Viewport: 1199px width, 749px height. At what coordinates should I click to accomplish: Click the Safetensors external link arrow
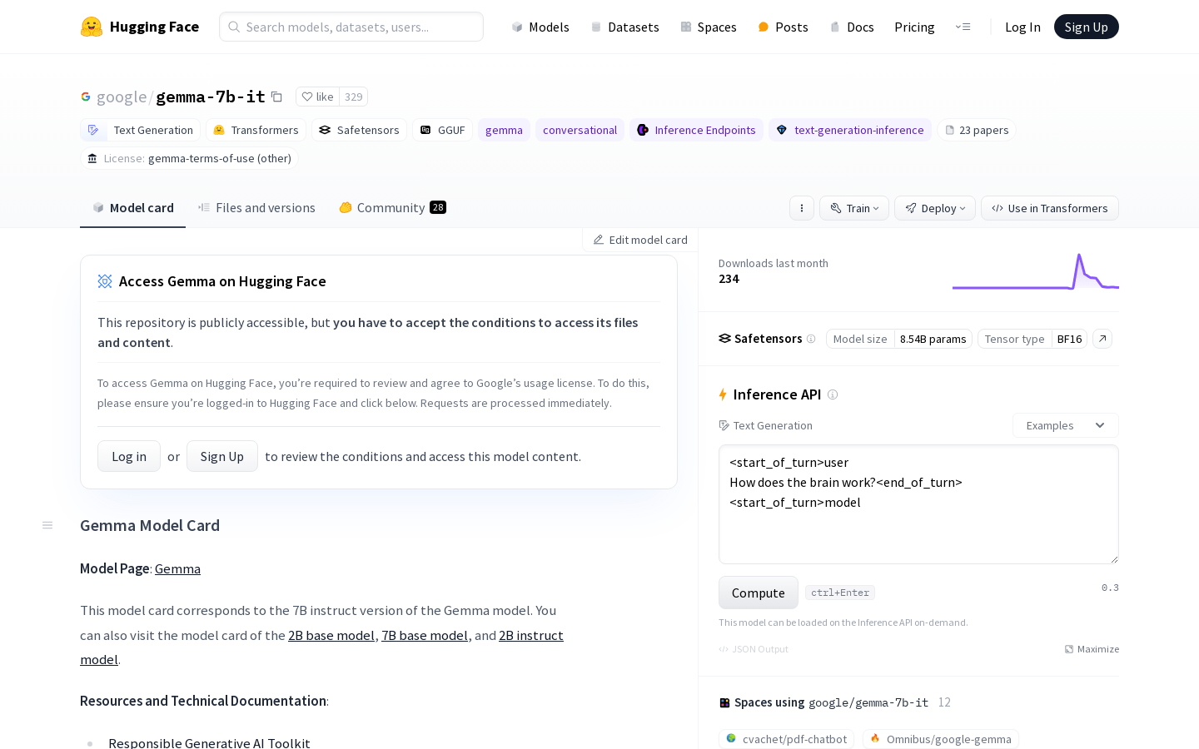click(1102, 339)
